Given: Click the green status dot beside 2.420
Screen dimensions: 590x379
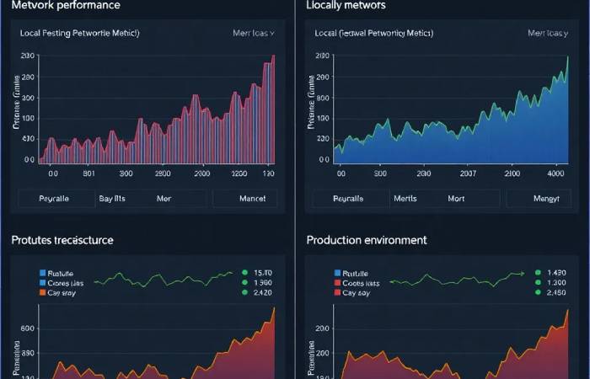Looking at the screenshot, I should (x=245, y=292).
